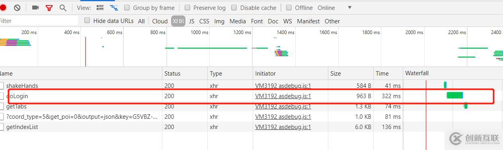Viewport: 503px width, 150px height.
Task: Clear the network log
Action: click(x=17, y=8)
